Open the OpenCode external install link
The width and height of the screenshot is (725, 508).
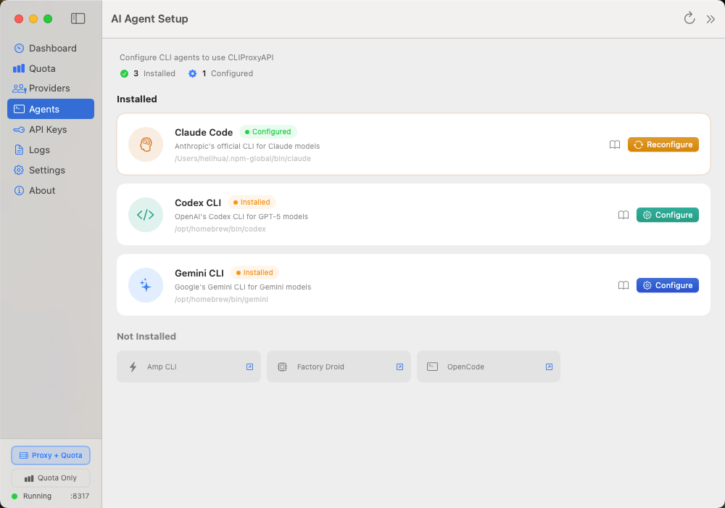point(549,367)
